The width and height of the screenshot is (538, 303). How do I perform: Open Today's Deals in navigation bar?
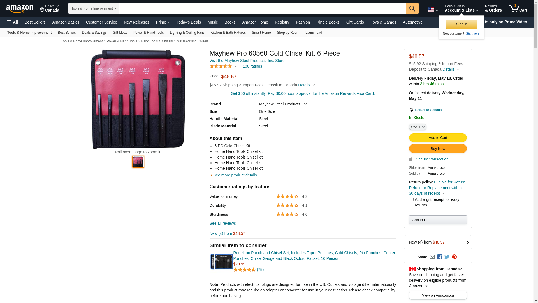point(189,22)
